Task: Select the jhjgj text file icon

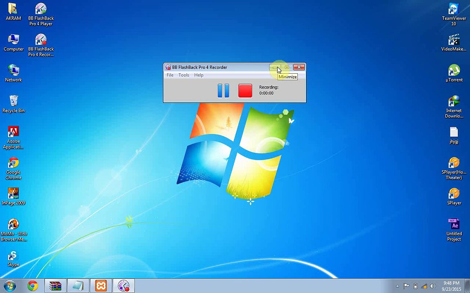Action: (454, 135)
